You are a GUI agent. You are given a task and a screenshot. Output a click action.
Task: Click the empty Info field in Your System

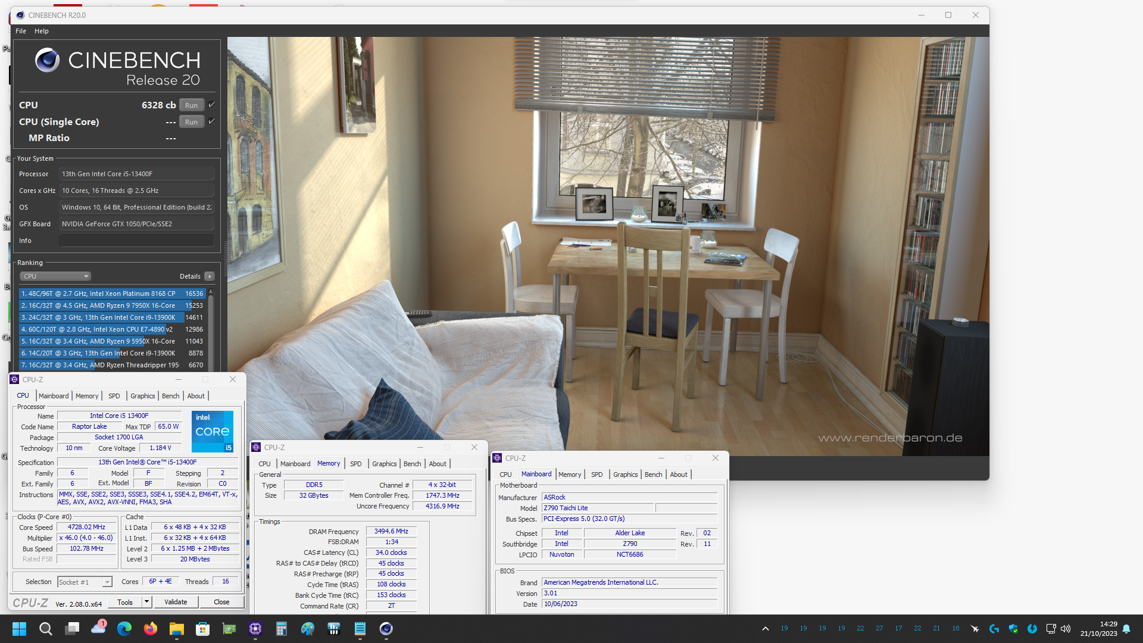pyautogui.click(x=136, y=241)
